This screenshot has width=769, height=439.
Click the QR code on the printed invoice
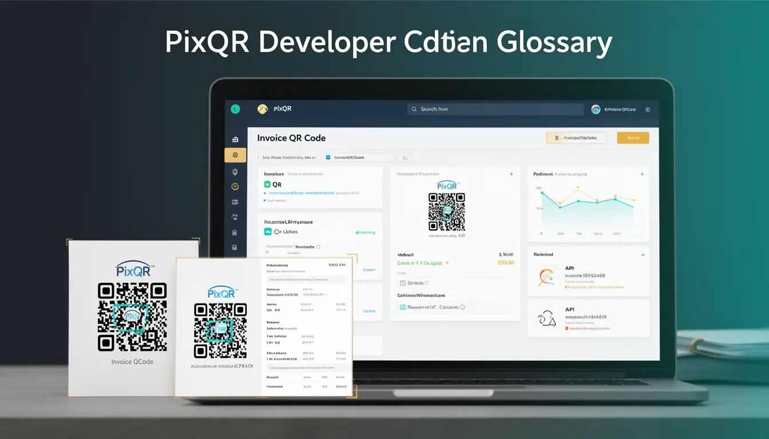(x=220, y=330)
